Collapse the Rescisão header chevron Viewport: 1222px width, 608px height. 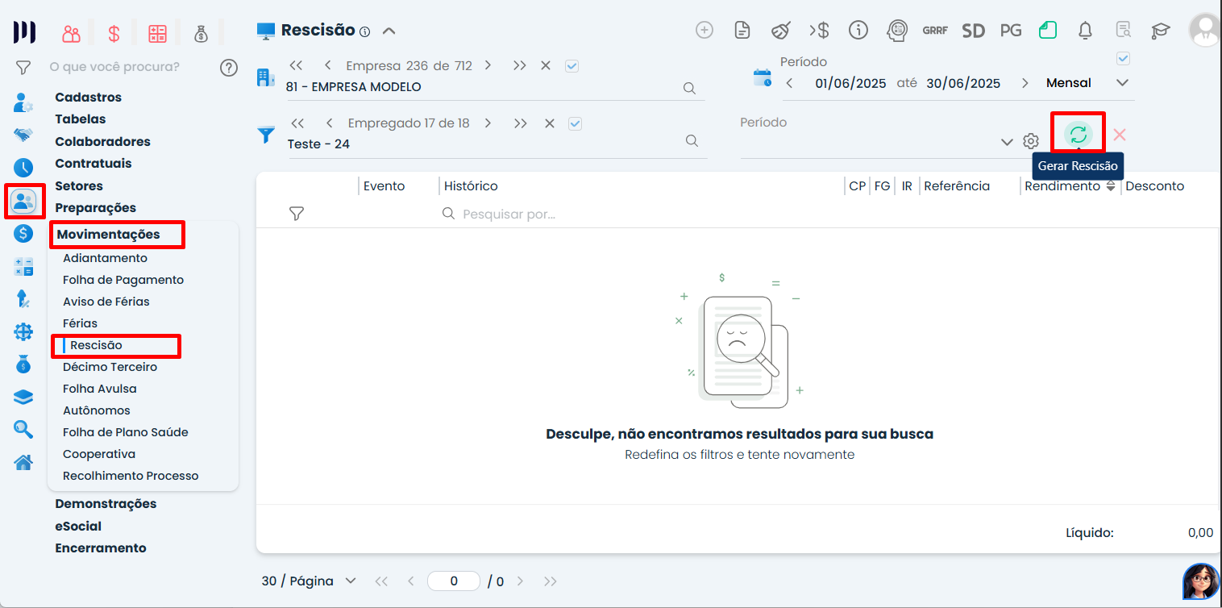389,31
